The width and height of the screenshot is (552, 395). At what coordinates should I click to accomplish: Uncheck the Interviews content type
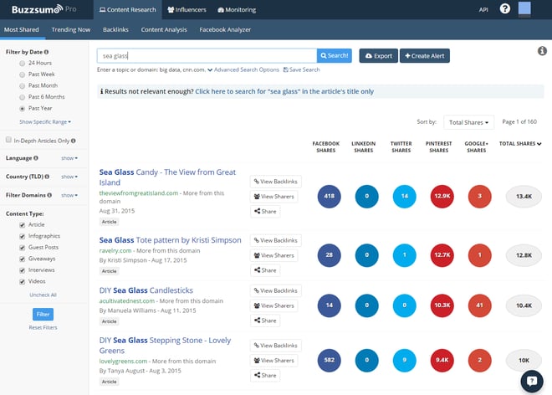23,270
